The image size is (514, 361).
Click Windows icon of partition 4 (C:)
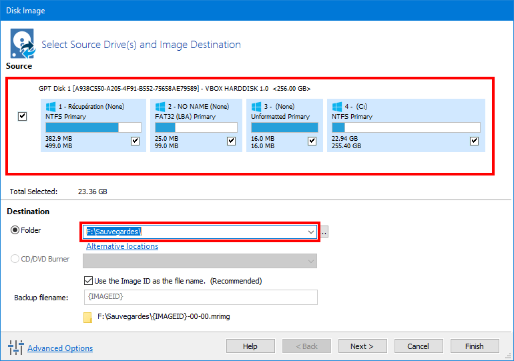[337, 107]
